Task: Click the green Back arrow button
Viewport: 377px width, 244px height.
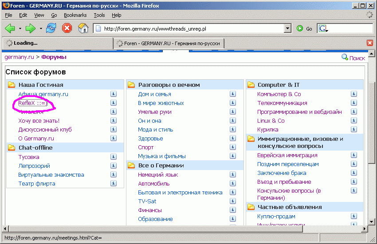Action: click(x=10, y=28)
